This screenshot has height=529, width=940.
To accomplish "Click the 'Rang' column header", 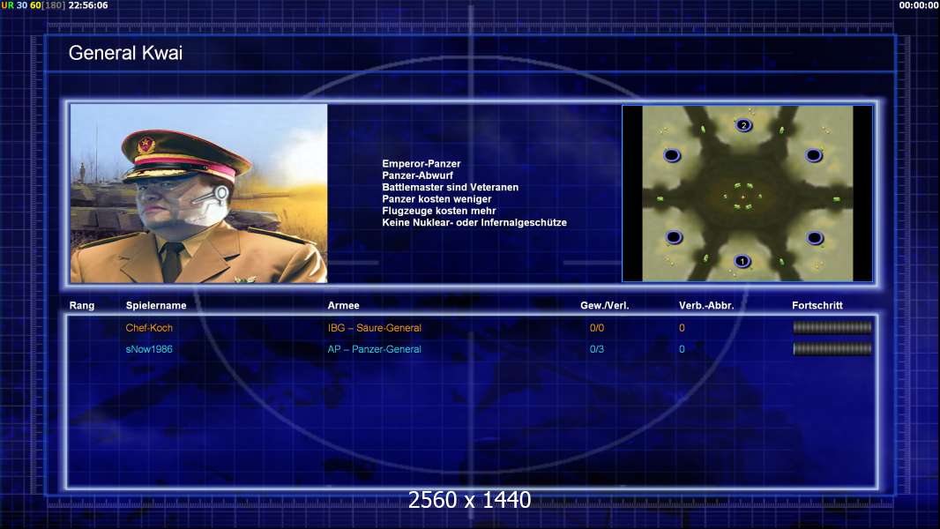I will pyautogui.click(x=81, y=306).
